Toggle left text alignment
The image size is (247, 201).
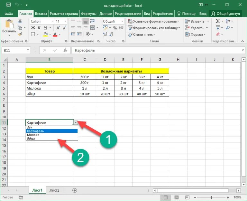pos(73,28)
